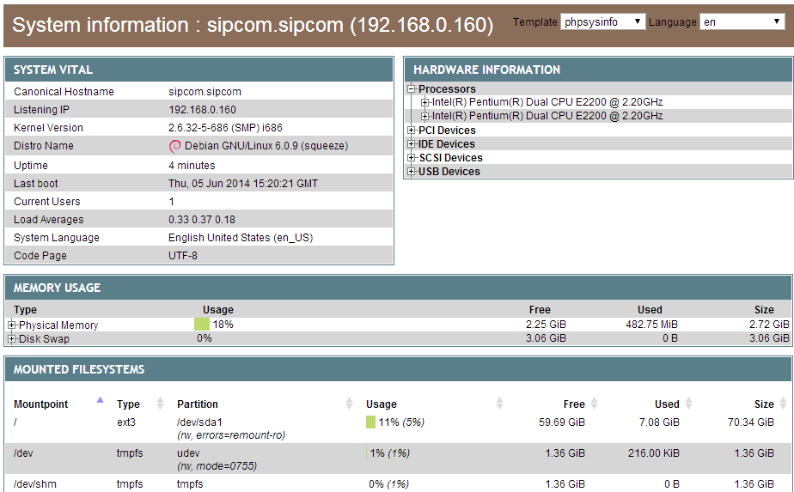Expand the PCI Devices node
The width and height of the screenshot is (794, 492).
click(x=412, y=131)
